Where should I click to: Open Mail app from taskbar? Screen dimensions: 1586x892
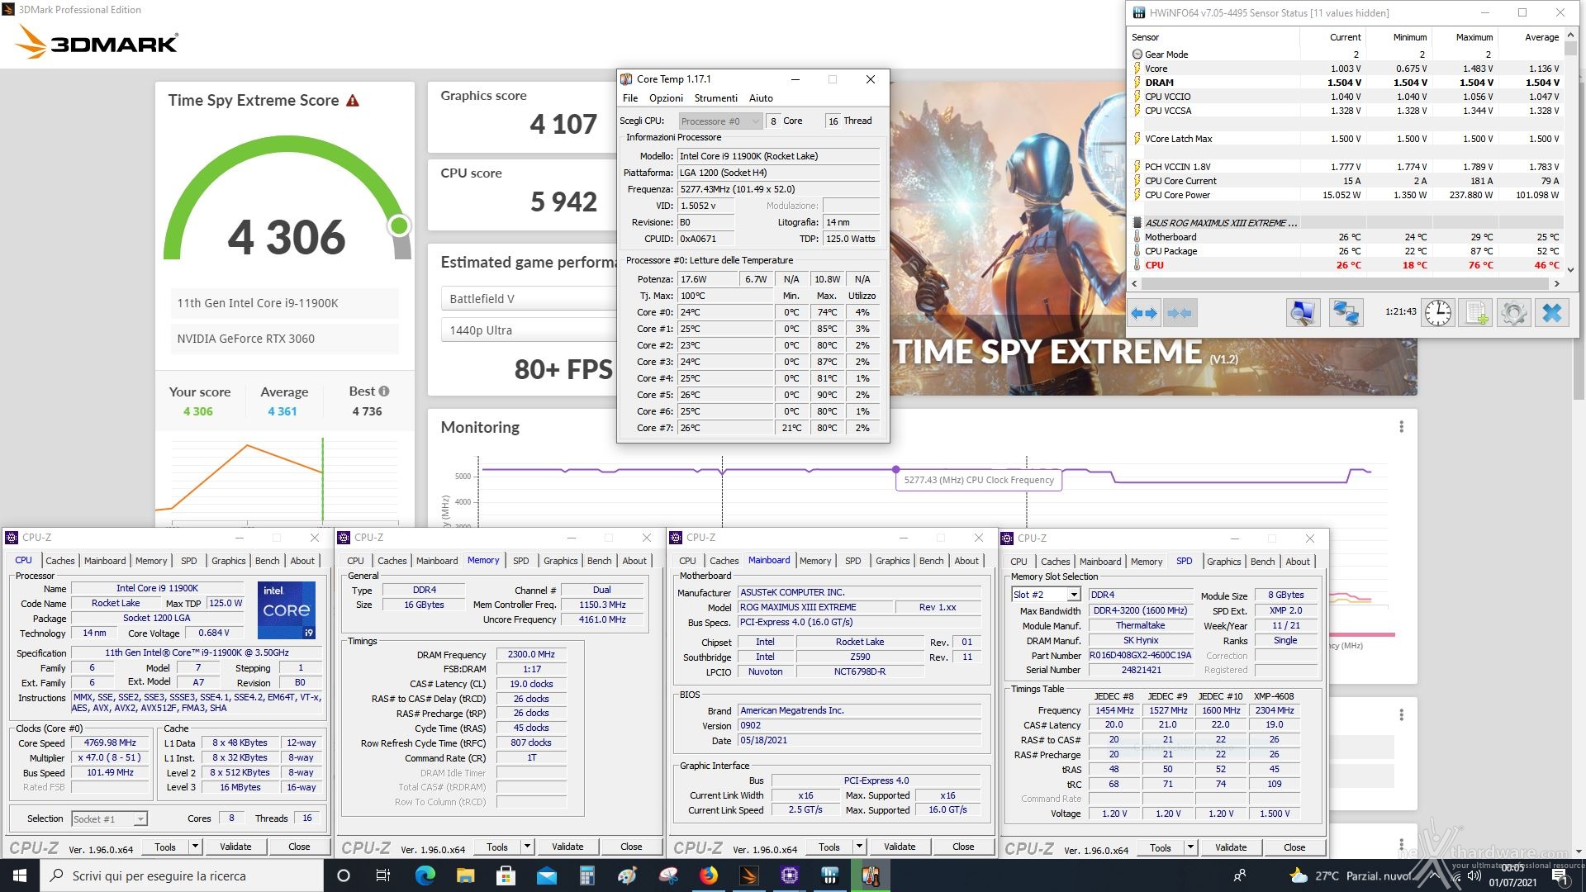[546, 875]
